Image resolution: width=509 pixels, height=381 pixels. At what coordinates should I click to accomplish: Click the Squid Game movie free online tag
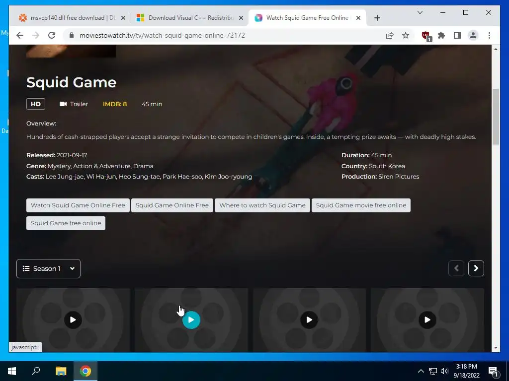click(361, 205)
